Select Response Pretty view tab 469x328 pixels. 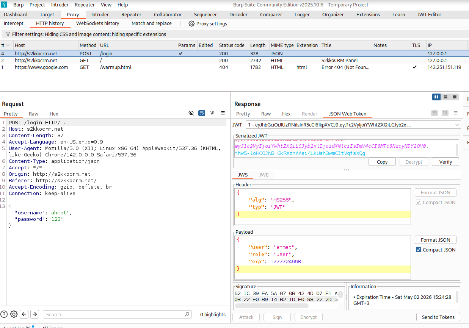(x=243, y=114)
